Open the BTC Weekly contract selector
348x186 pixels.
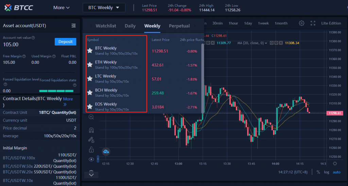pyautogui.click(x=104, y=7)
